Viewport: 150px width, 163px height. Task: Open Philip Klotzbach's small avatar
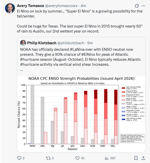point(23,43)
